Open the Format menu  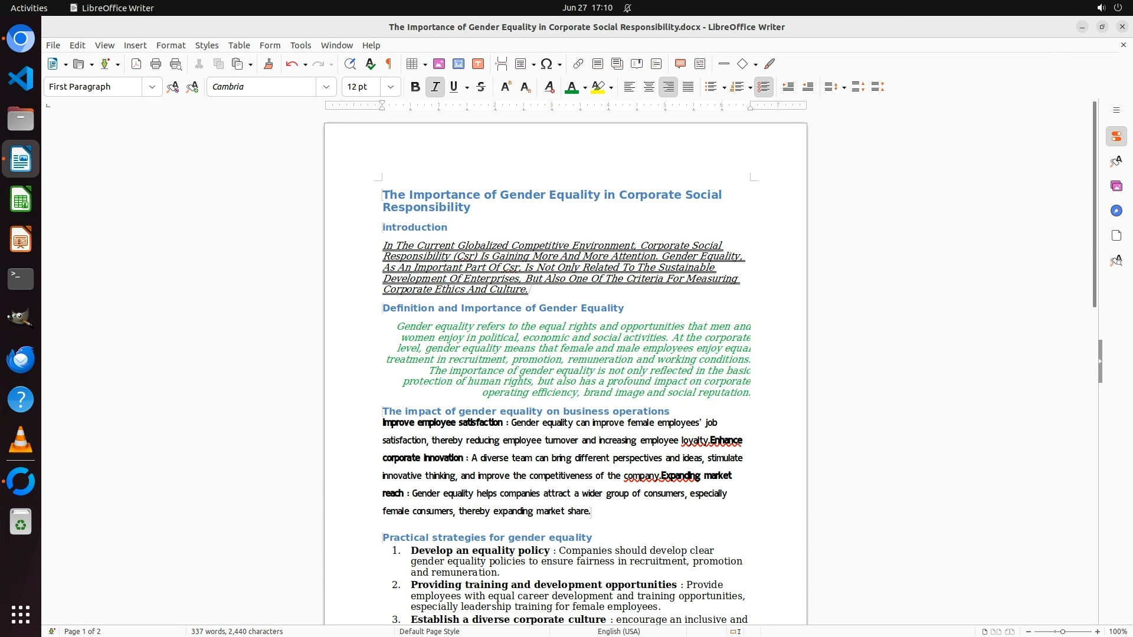[x=171, y=45]
